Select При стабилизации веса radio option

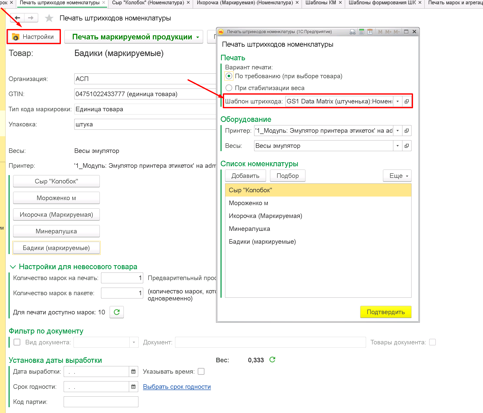click(229, 88)
